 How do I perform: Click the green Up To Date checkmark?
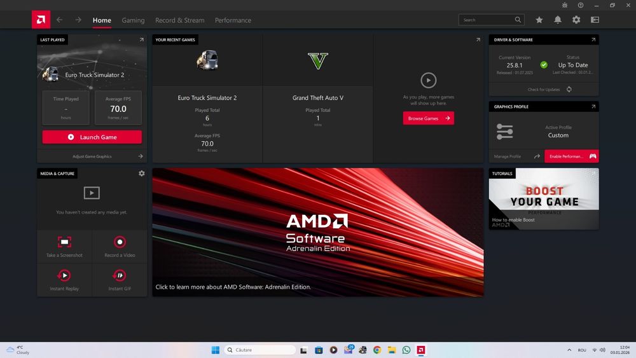click(x=544, y=65)
